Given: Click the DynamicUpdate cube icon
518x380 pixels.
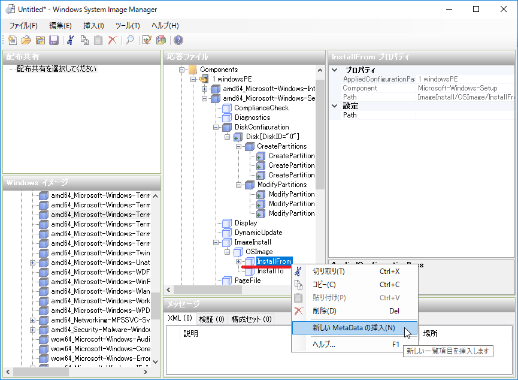Looking at the screenshot, I should click(227, 233).
